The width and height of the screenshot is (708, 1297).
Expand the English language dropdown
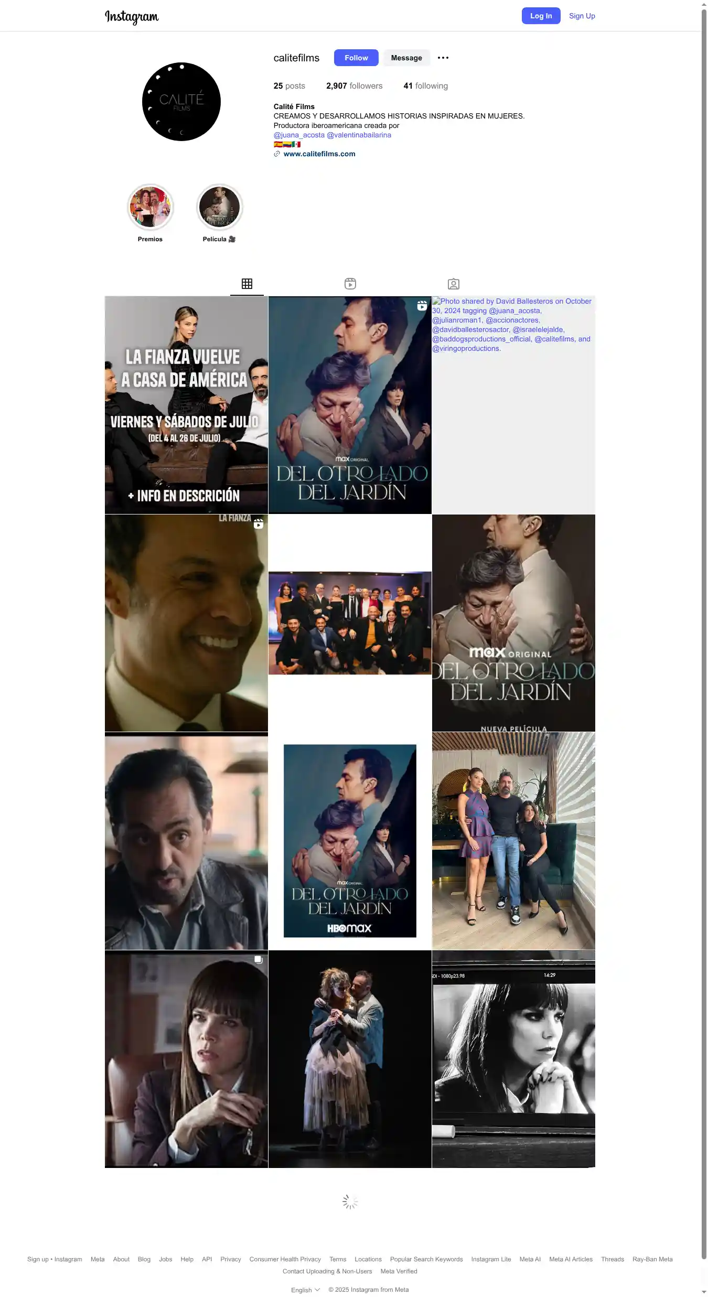coord(305,1290)
